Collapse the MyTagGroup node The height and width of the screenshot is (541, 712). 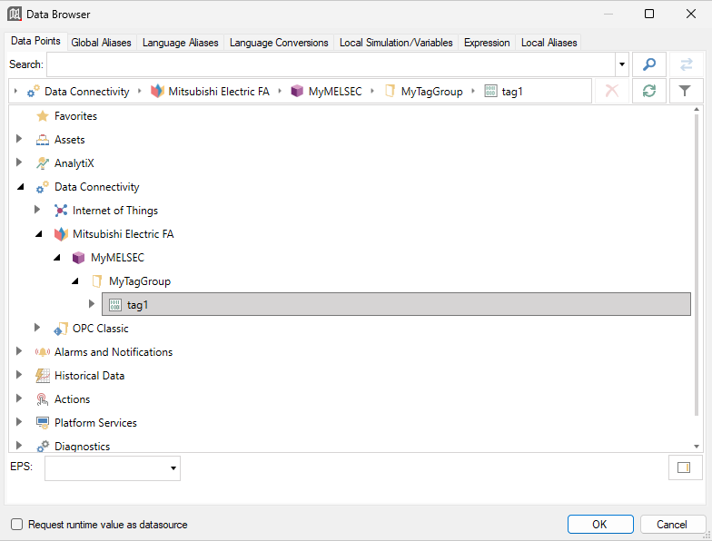tap(74, 281)
